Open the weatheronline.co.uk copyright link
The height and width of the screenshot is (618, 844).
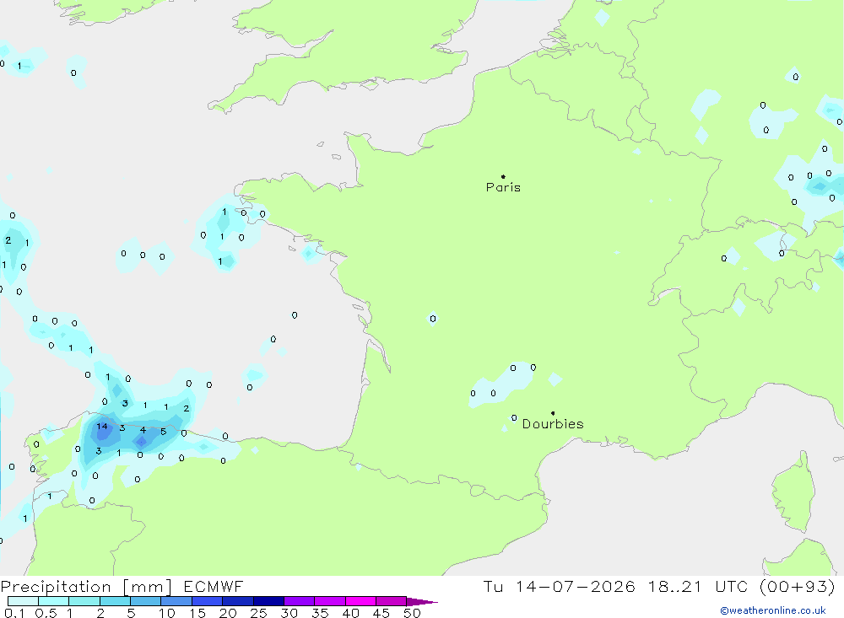[x=773, y=610]
